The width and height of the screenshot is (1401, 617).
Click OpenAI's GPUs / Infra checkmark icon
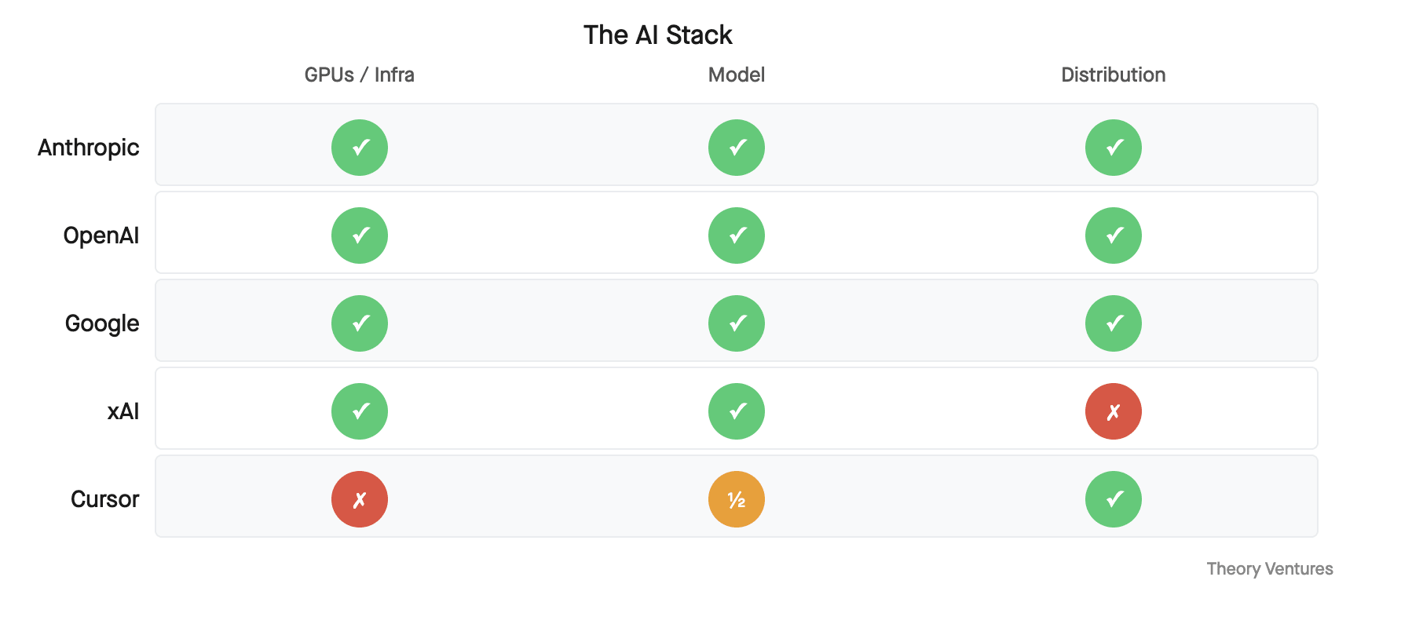[x=360, y=235]
